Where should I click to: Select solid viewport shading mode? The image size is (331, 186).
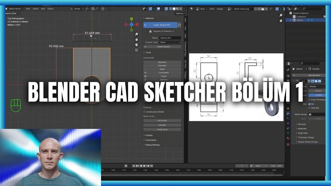(x=174, y=9)
